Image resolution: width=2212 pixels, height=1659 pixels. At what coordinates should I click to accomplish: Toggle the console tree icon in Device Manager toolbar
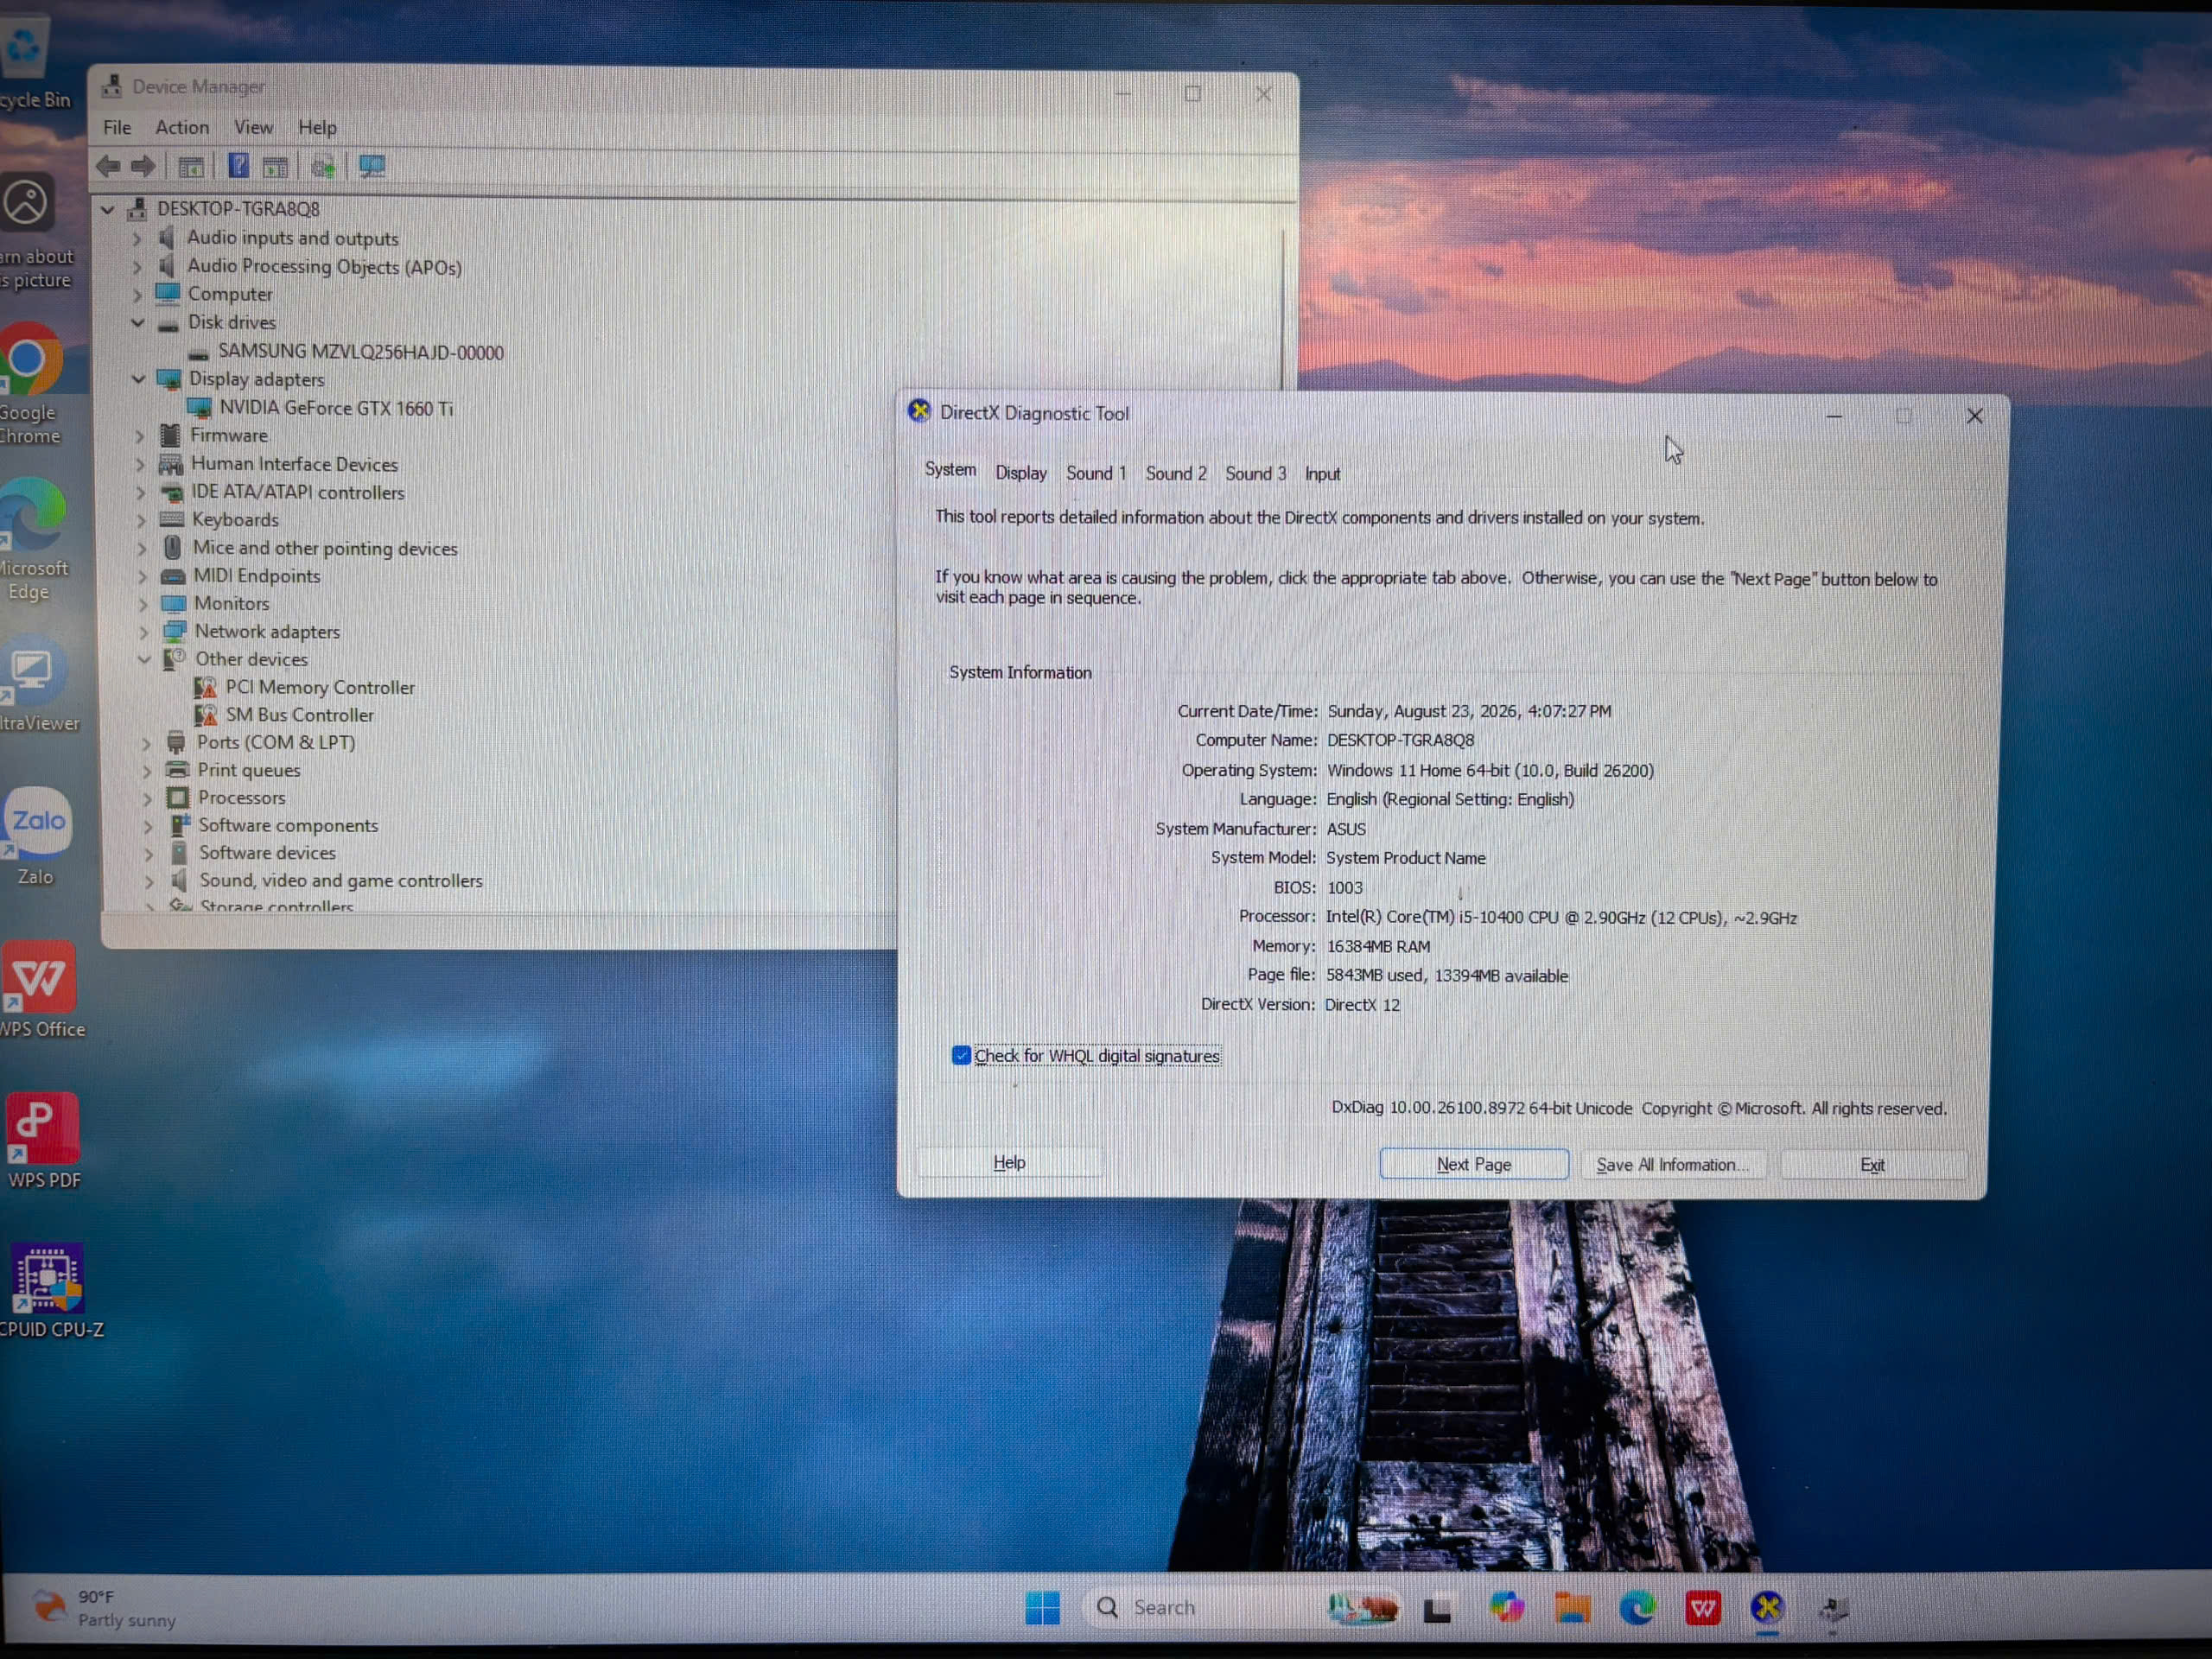tap(190, 167)
